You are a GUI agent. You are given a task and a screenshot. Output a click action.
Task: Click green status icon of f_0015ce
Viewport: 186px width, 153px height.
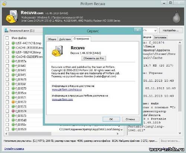point(13,93)
